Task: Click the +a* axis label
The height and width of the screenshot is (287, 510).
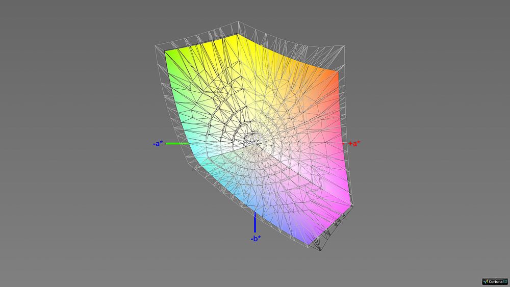Action: 354,143
